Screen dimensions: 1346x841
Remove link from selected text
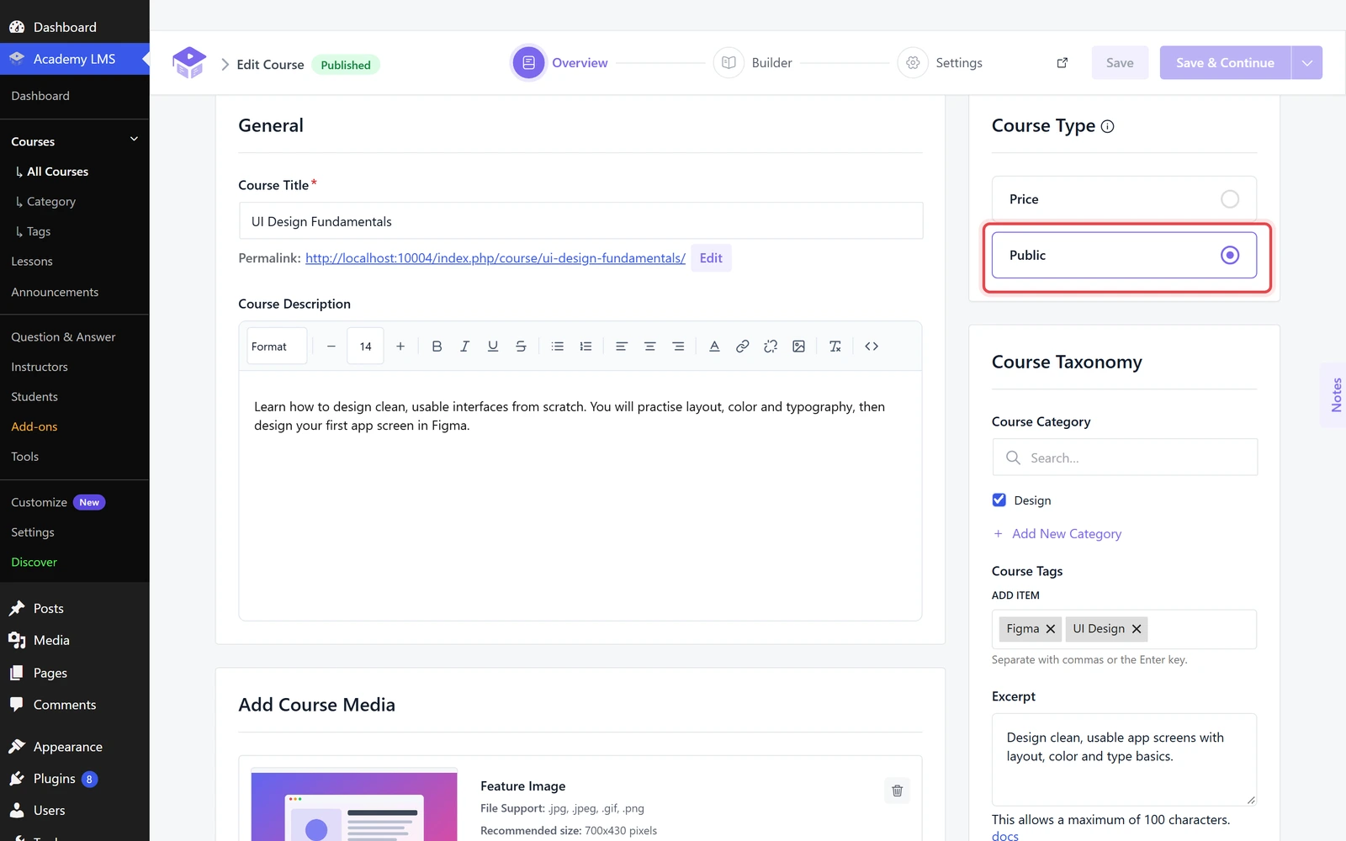[771, 346]
